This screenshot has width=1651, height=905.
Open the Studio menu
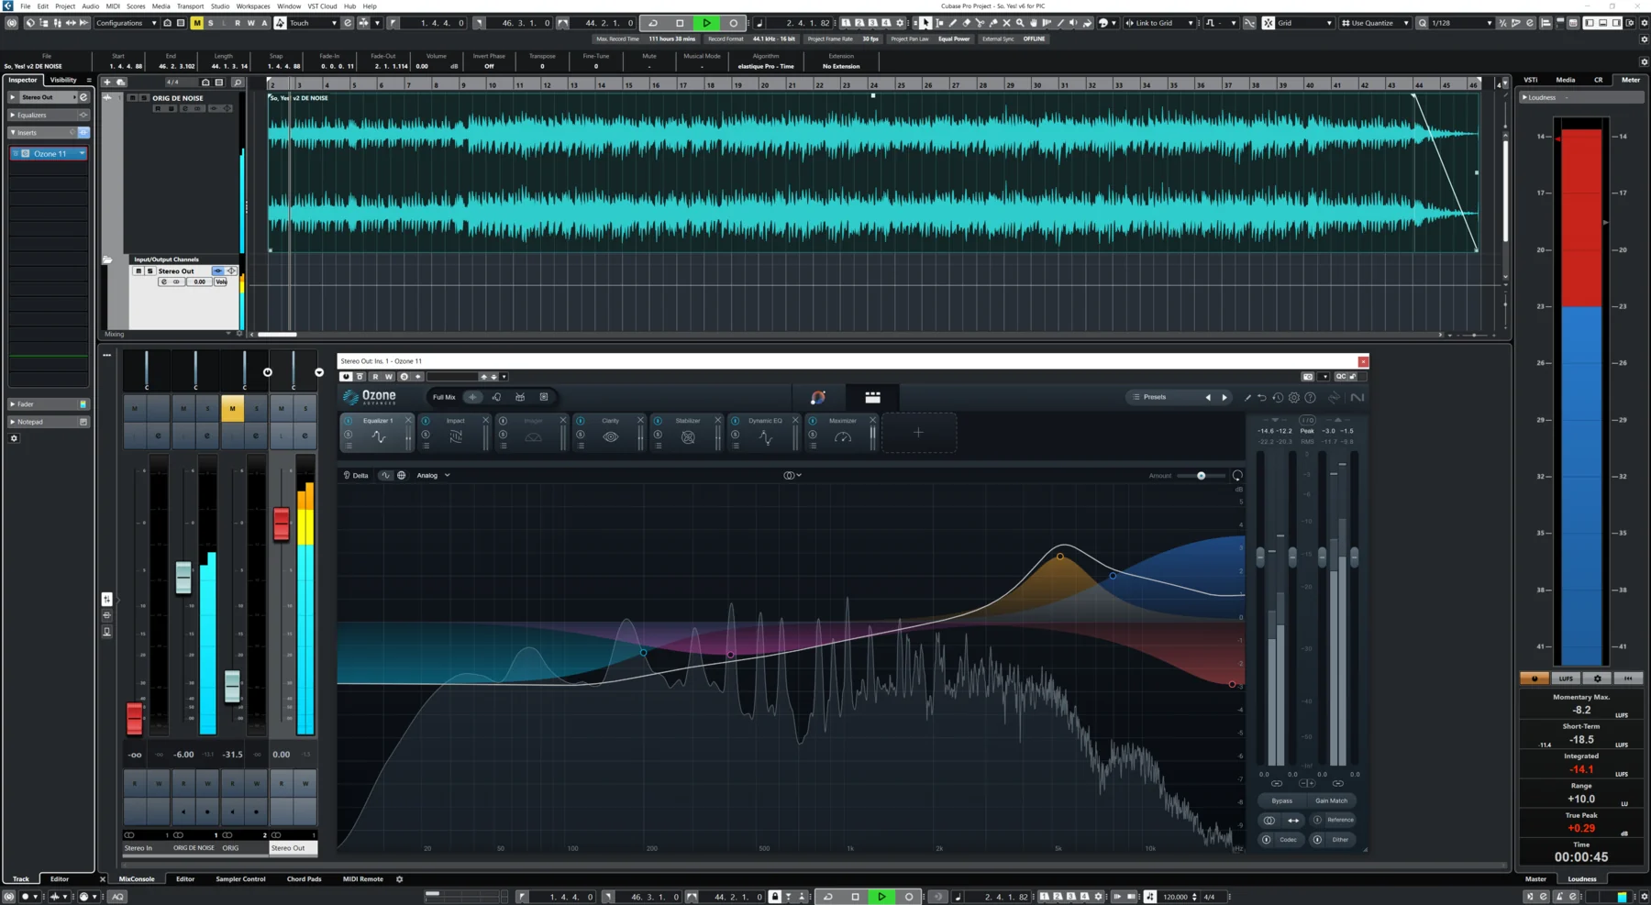pos(219,6)
